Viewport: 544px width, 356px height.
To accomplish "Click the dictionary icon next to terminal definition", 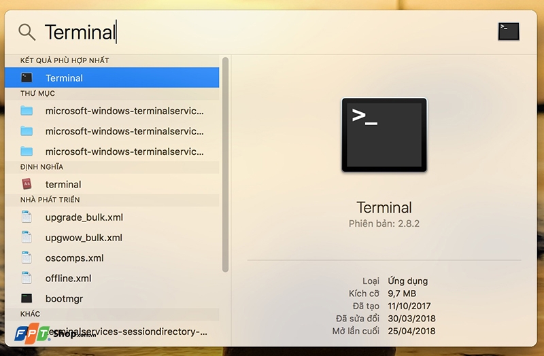I will [x=27, y=184].
